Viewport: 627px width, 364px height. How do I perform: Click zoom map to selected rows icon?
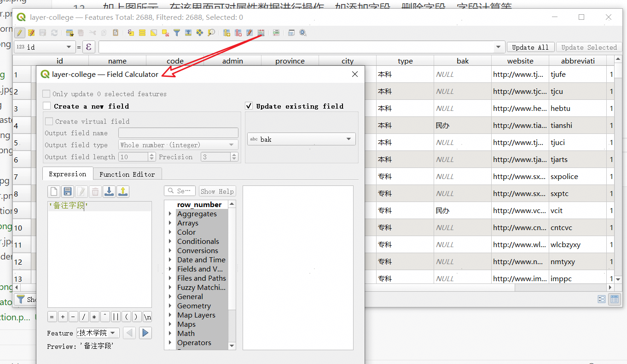[211, 33]
